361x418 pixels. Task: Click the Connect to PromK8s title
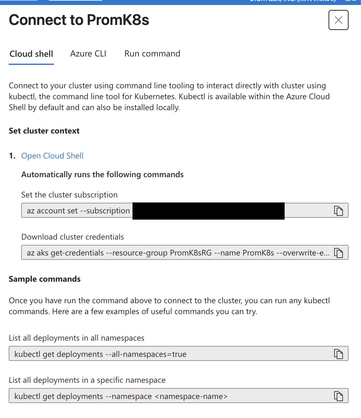tap(79, 20)
